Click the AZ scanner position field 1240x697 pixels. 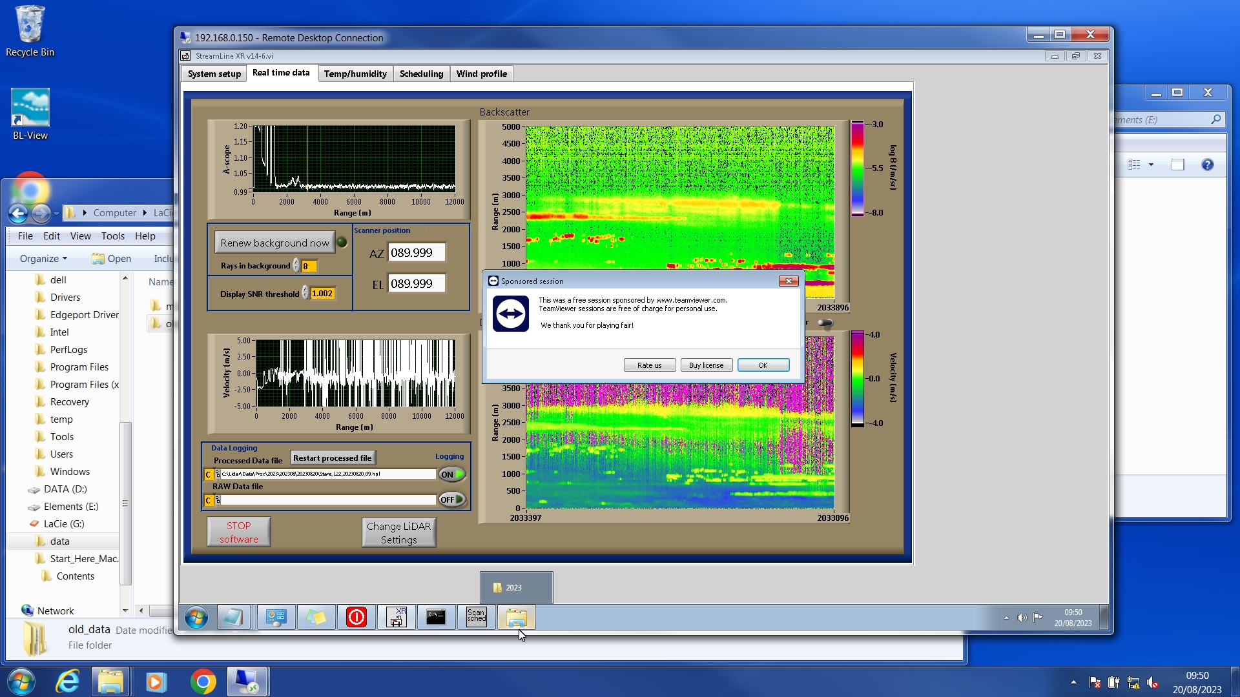point(417,253)
